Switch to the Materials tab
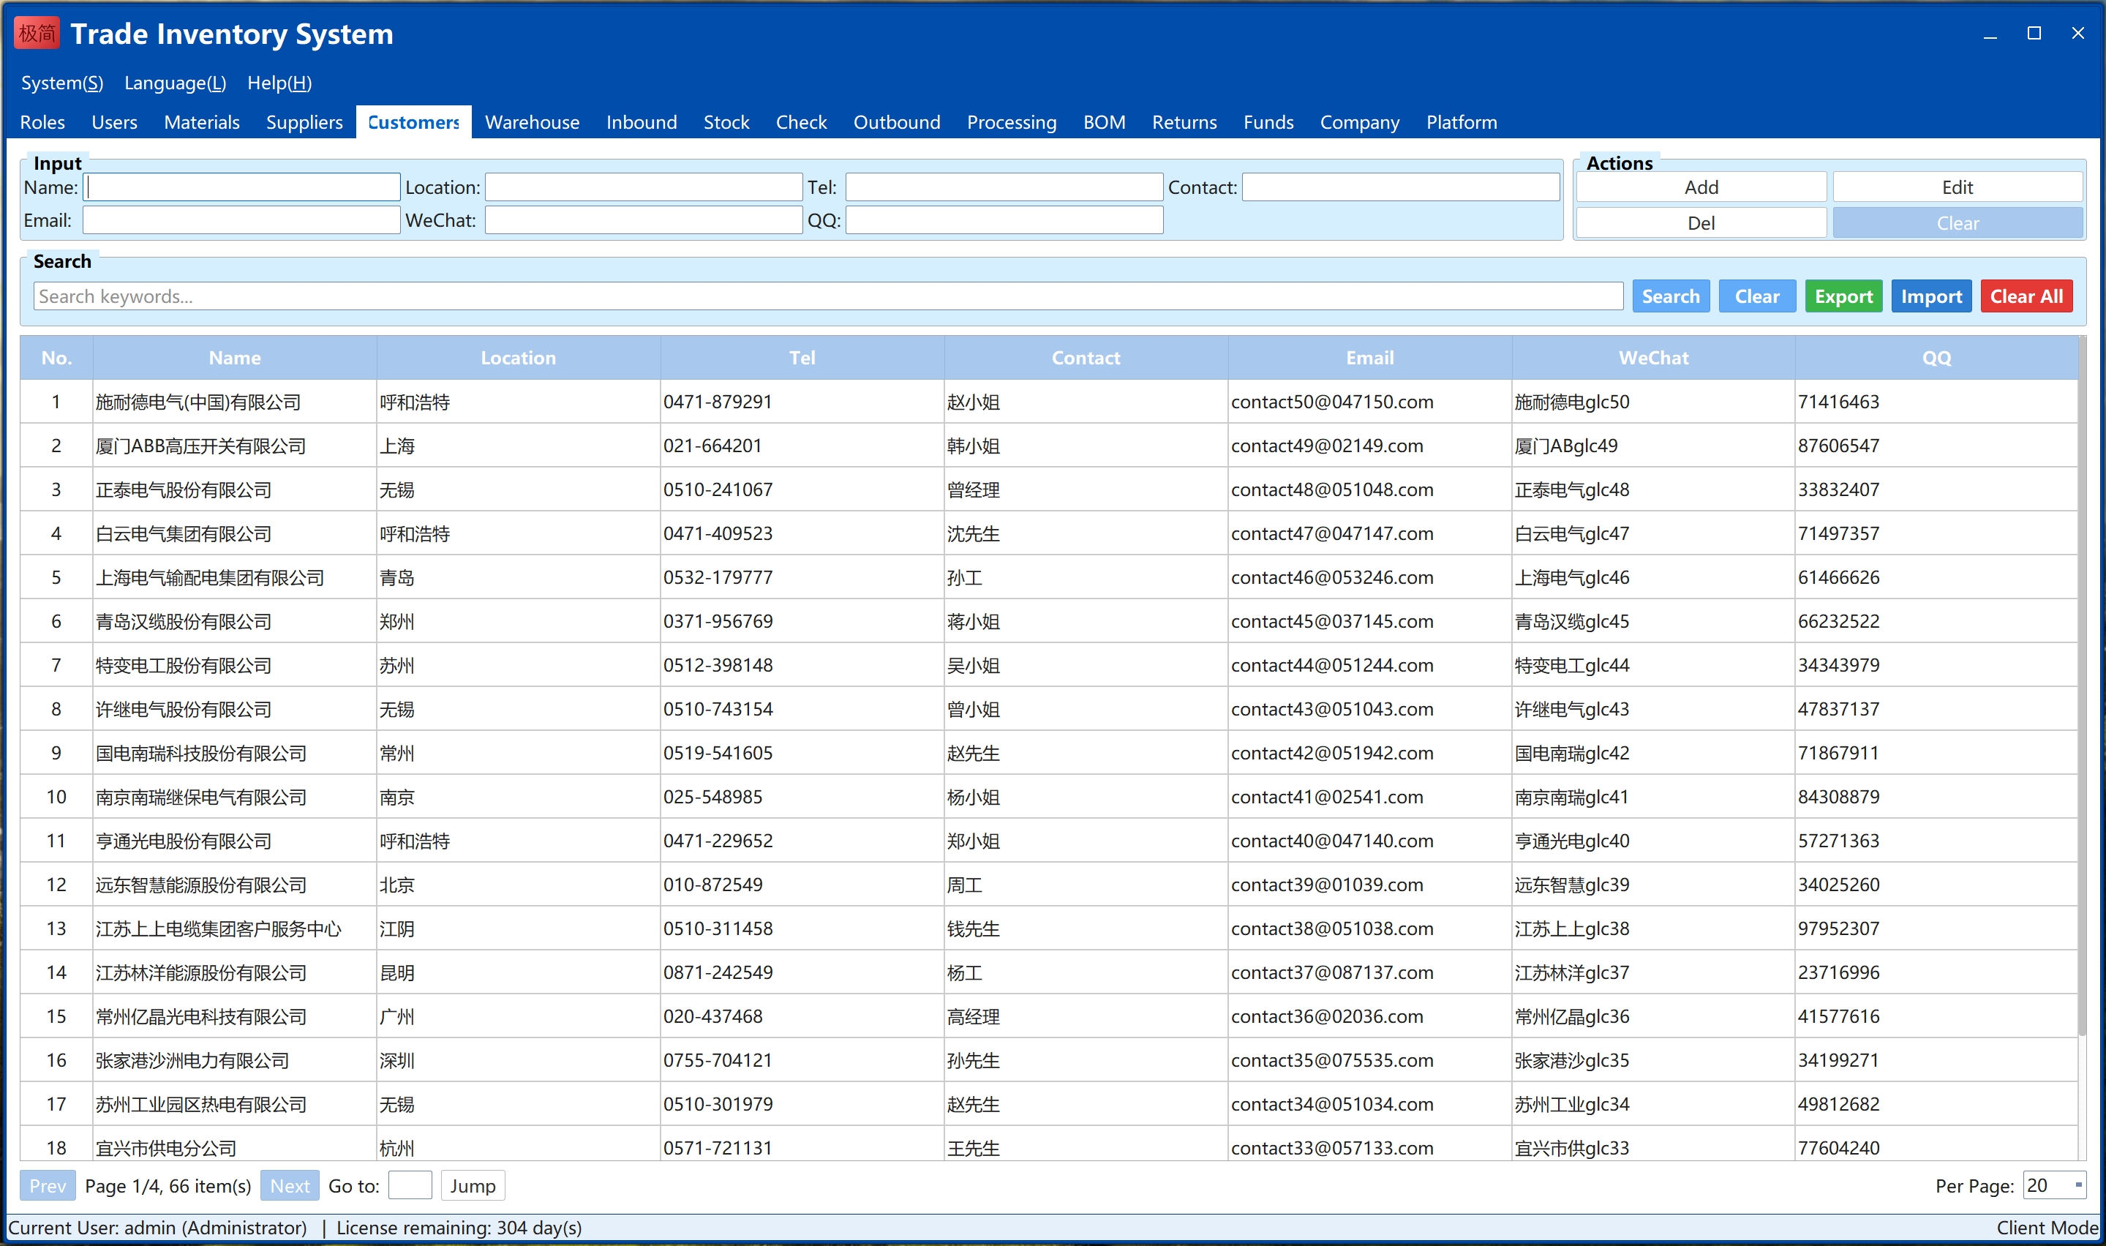 201,123
